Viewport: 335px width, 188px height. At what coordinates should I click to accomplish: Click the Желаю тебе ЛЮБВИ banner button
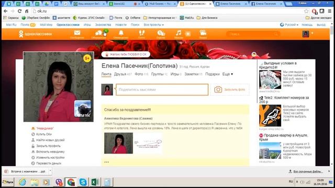[x=126, y=54]
